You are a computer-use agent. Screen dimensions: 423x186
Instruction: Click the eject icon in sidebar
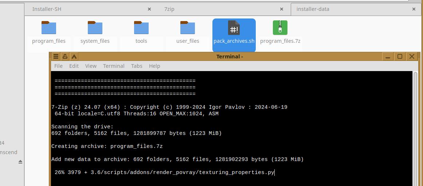20,162
